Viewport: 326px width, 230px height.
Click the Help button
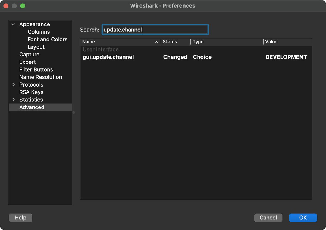tap(20, 218)
